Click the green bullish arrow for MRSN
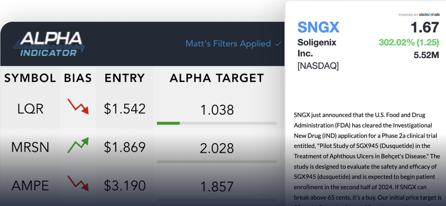This screenshot has width=446, height=206. [78, 145]
